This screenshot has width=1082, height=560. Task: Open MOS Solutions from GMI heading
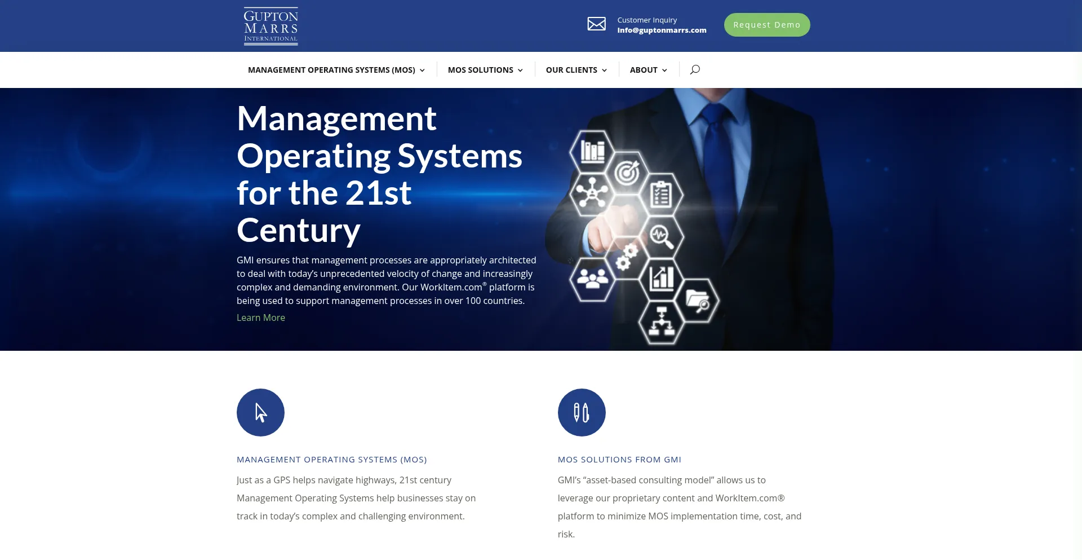coord(619,460)
